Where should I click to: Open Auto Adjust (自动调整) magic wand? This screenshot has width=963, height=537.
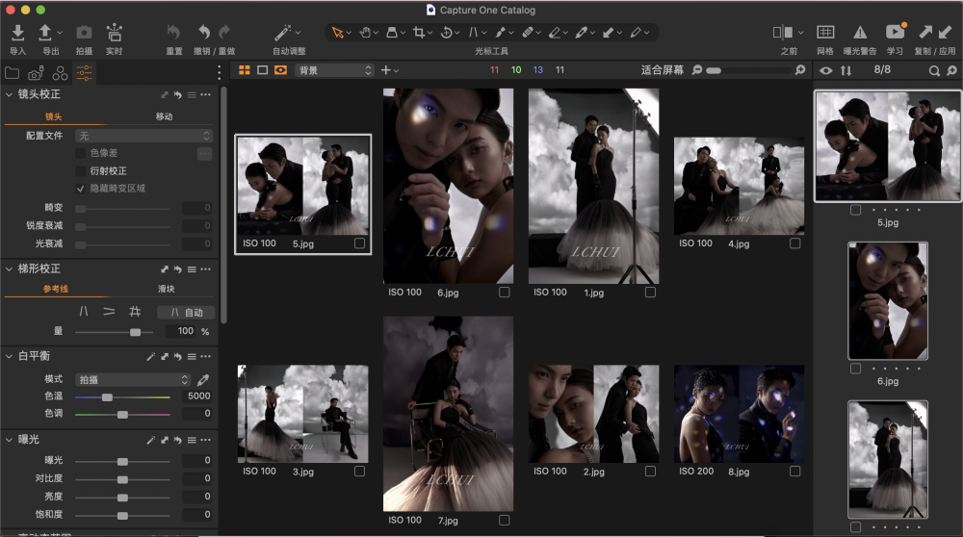point(284,33)
